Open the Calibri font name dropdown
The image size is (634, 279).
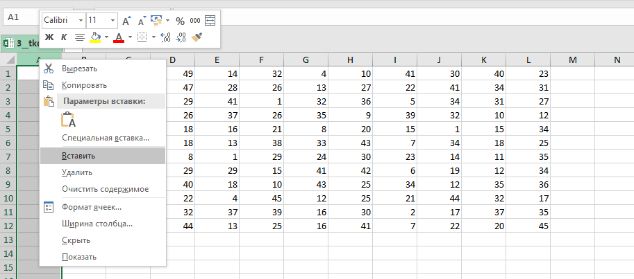coord(81,21)
